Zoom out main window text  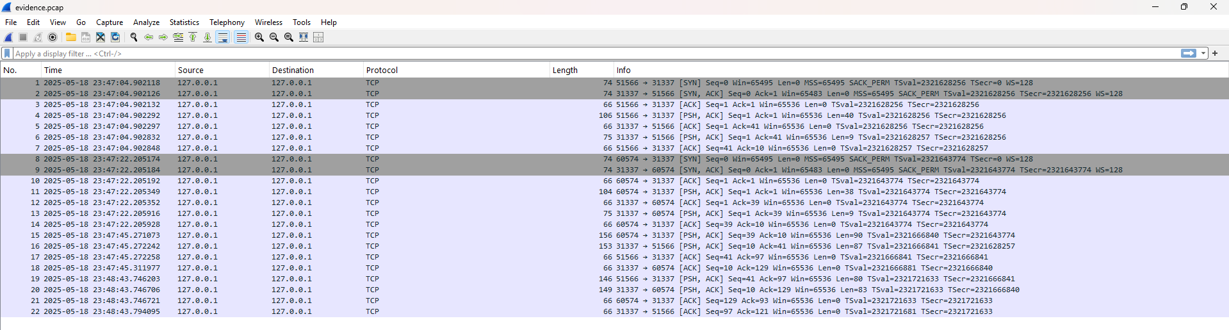(274, 37)
